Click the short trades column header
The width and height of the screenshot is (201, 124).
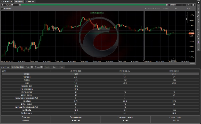point(174,71)
